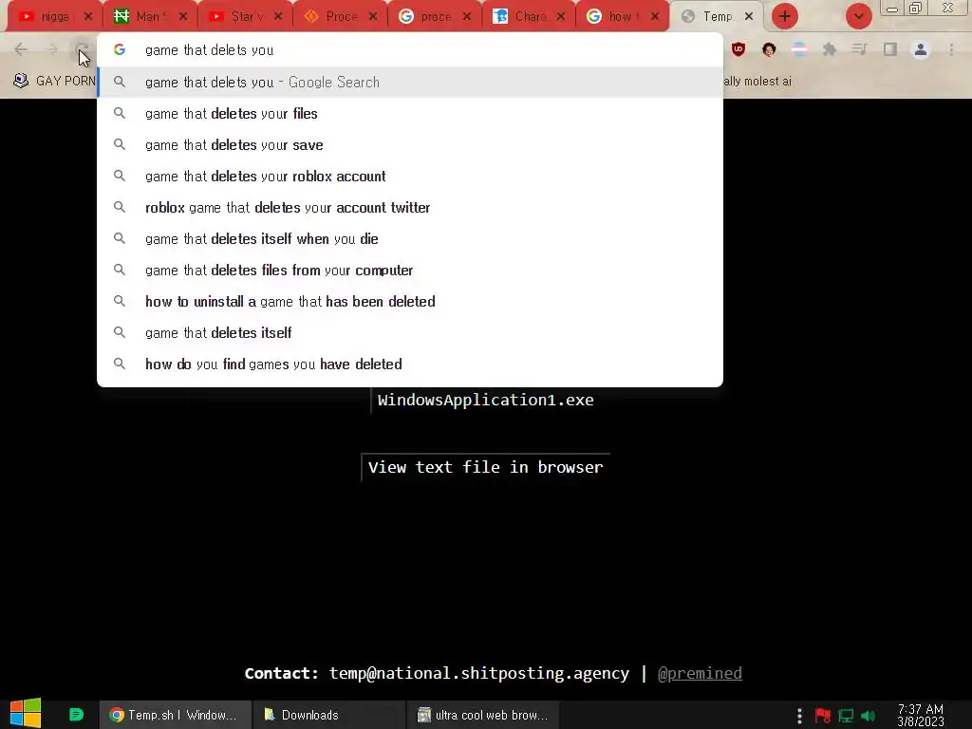Click the pink-blue striped flag extension icon

pos(799,49)
